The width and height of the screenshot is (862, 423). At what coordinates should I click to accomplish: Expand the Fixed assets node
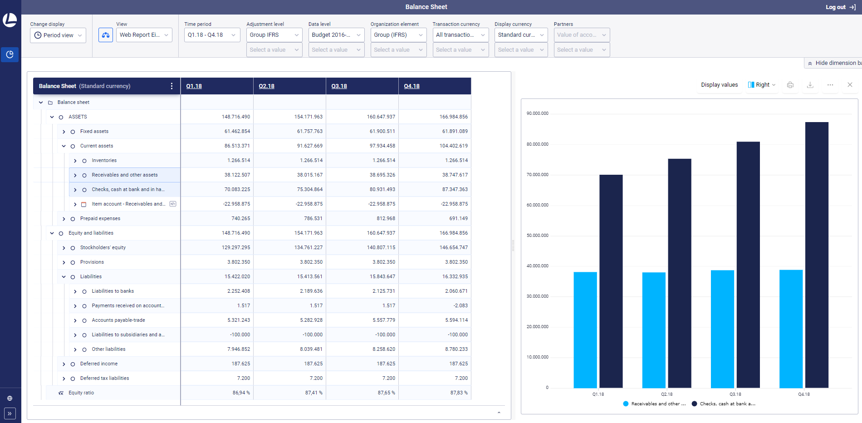tap(64, 132)
